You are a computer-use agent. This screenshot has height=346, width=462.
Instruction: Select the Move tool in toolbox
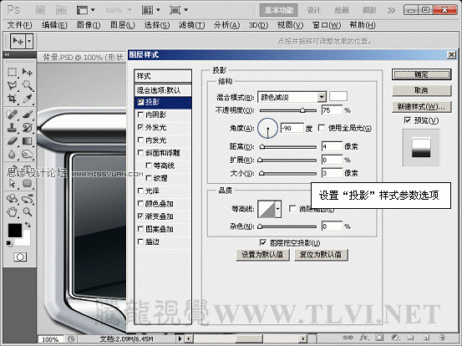(27, 72)
